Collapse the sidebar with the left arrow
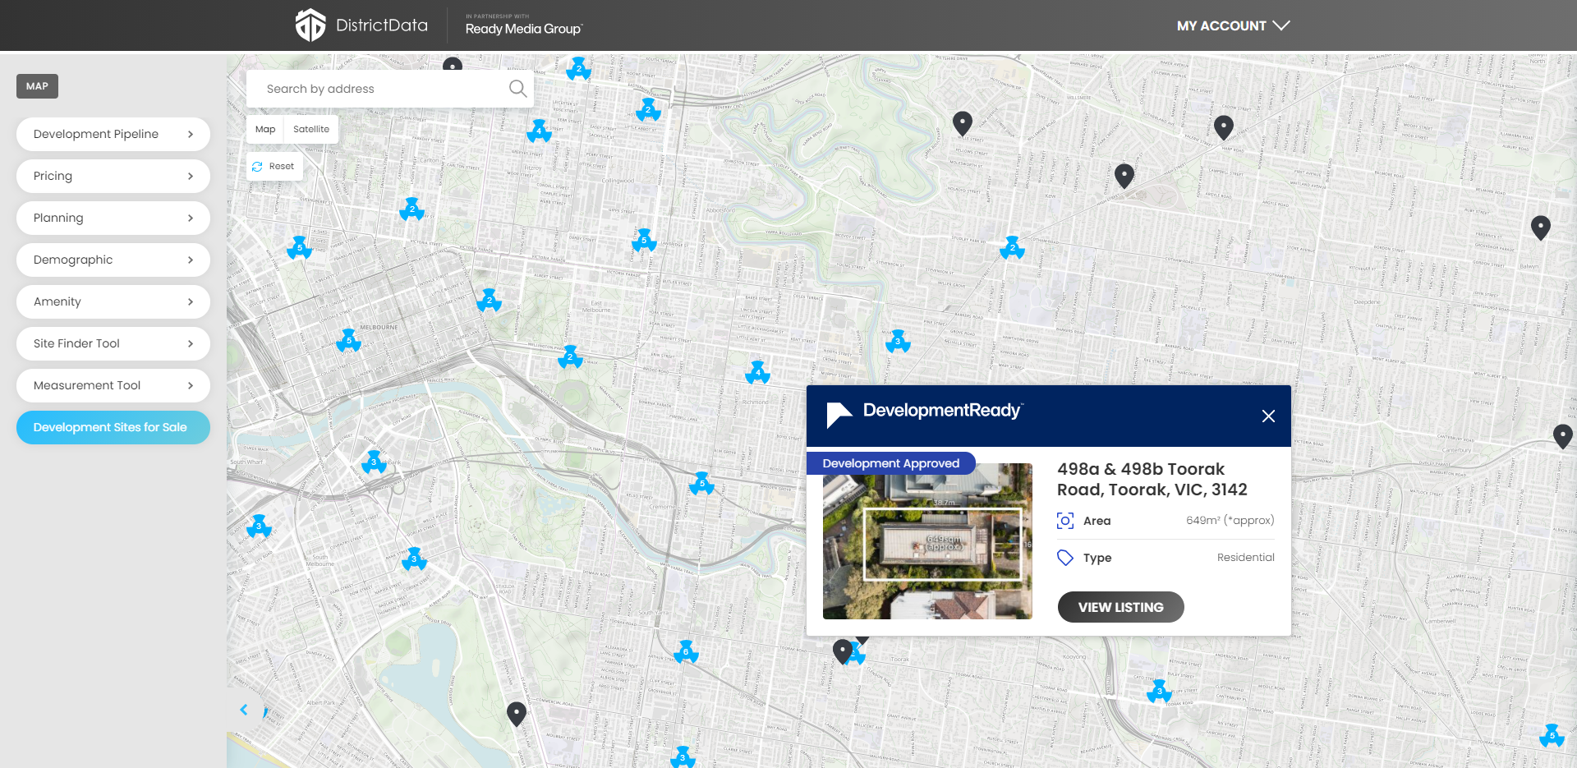The image size is (1577, 768). point(244,710)
